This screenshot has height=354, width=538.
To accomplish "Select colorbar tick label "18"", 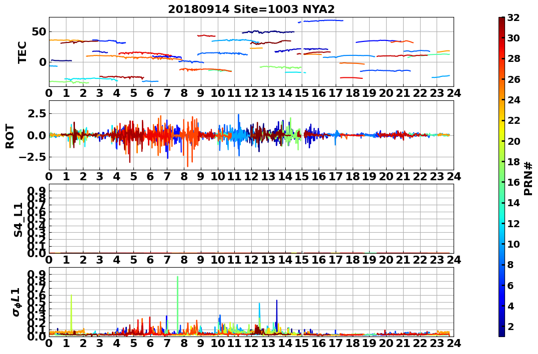I will 514,162.
